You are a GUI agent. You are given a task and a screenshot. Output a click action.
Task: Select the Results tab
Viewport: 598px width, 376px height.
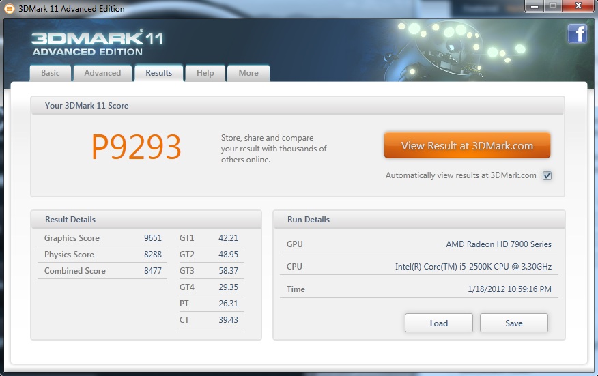pyautogui.click(x=158, y=72)
